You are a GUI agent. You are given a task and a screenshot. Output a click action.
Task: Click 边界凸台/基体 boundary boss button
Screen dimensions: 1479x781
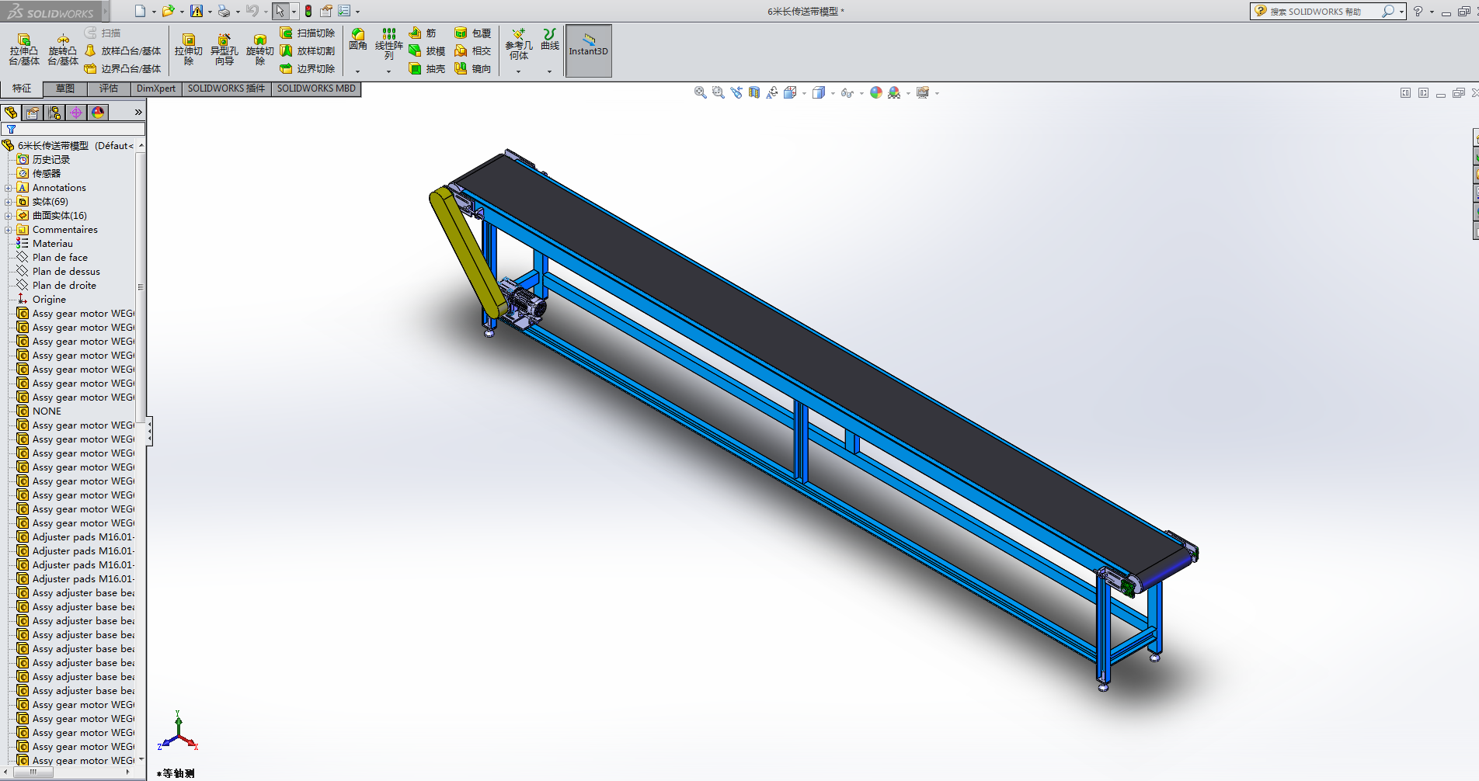123,68
